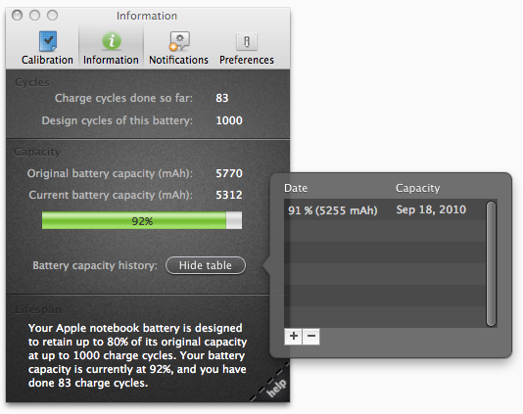This screenshot has width=523, height=414.
Task: Remove a history entry with minus button
Action: coord(310,336)
